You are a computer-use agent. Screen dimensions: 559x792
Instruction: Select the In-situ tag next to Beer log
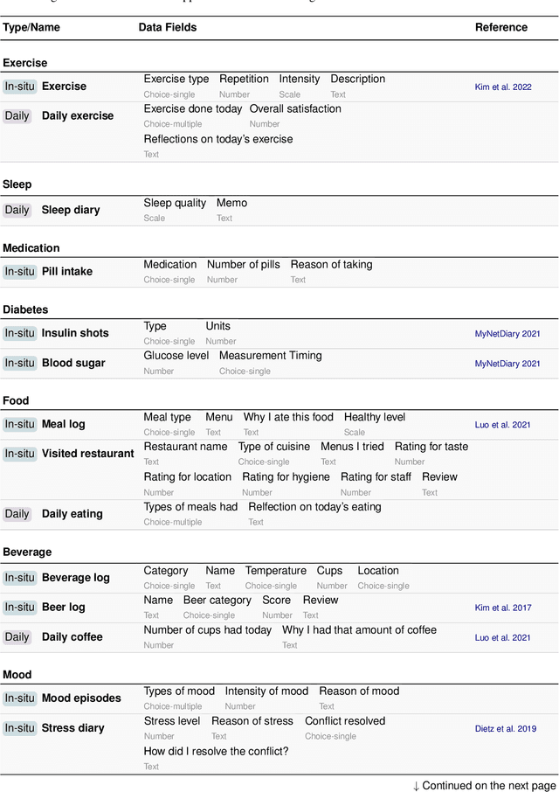point(19,608)
